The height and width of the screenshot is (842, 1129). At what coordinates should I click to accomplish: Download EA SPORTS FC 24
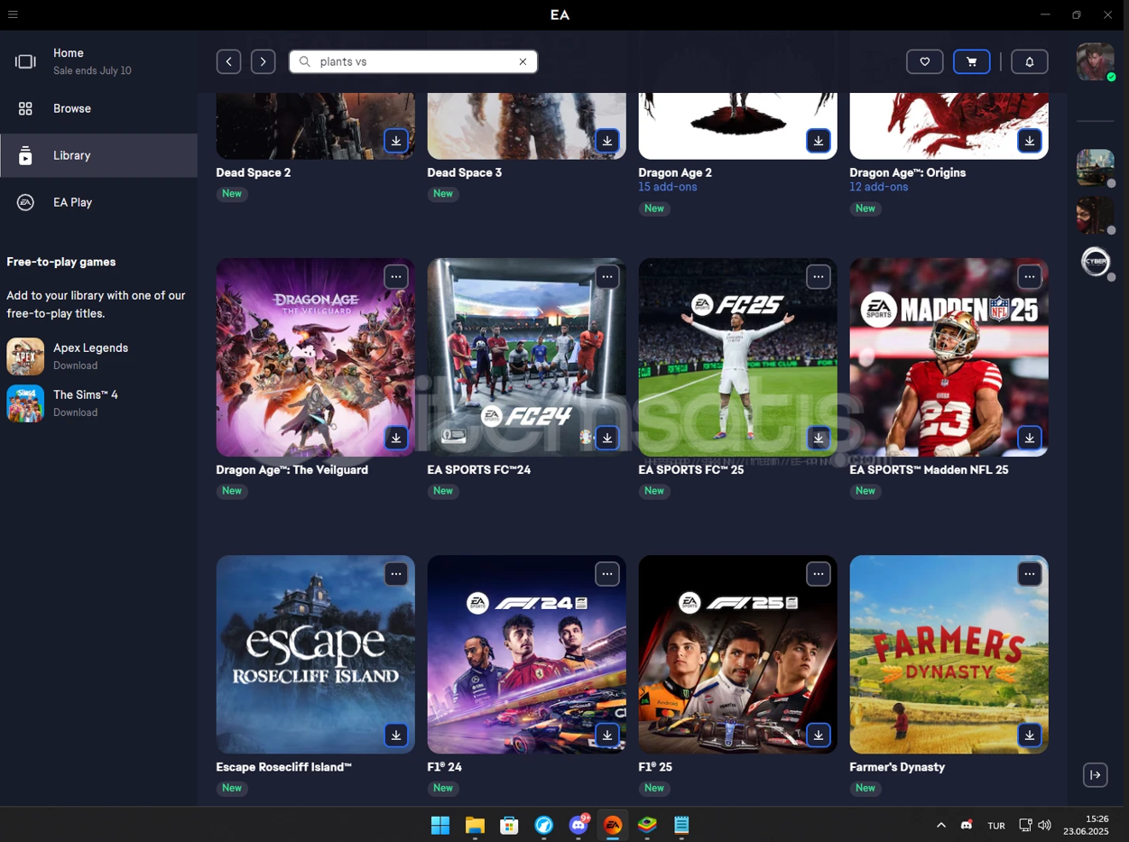(x=607, y=438)
